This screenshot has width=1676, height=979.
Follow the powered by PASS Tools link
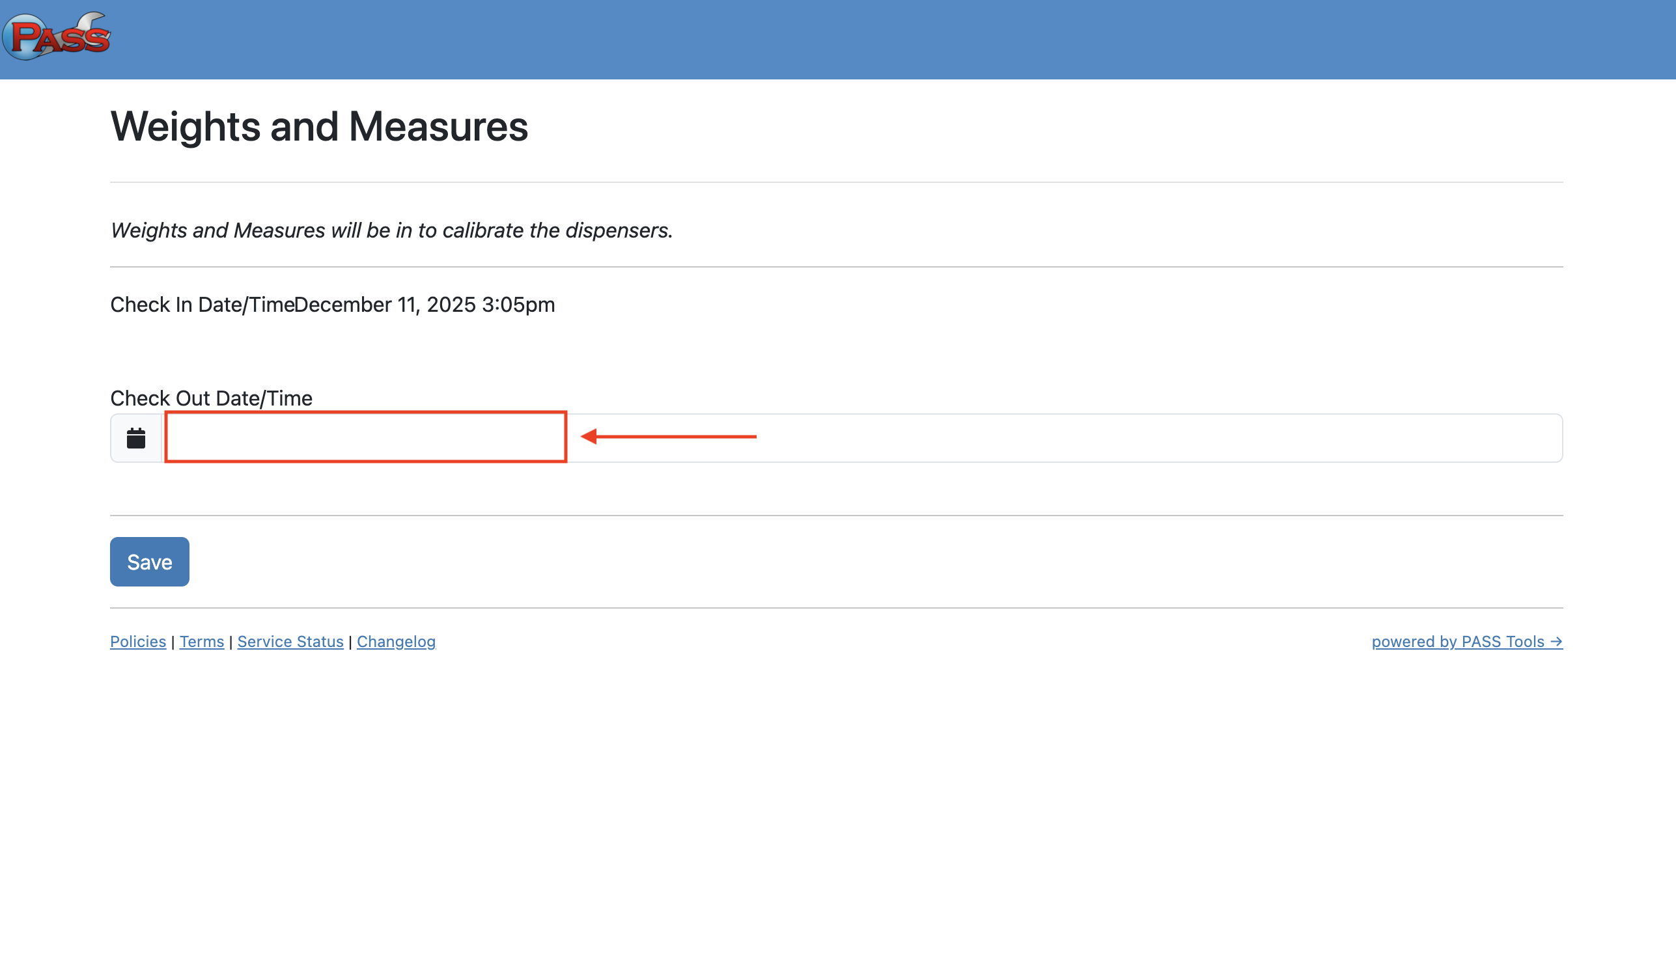pos(1457,642)
